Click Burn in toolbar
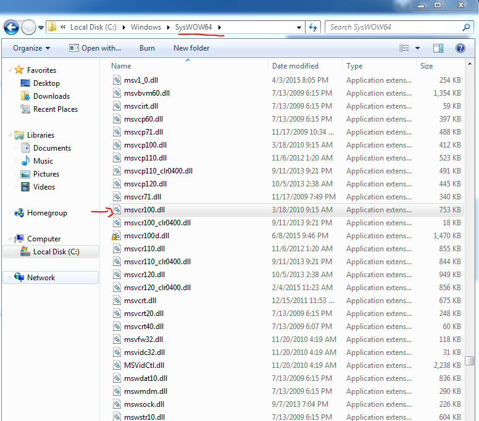Screen dimensions: 479x421 pyautogui.click(x=147, y=48)
